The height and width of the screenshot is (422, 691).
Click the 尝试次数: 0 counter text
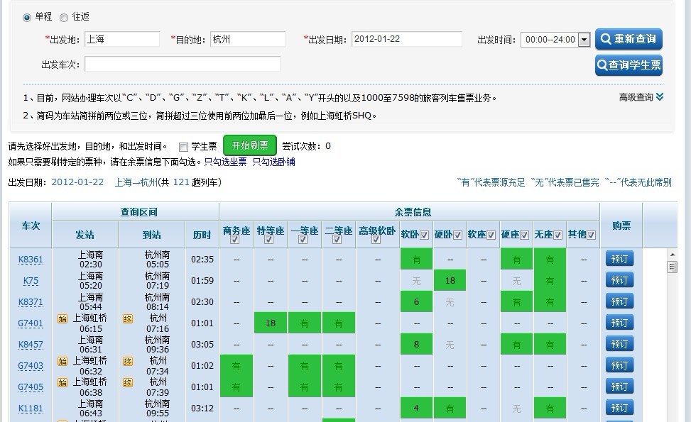coord(306,146)
